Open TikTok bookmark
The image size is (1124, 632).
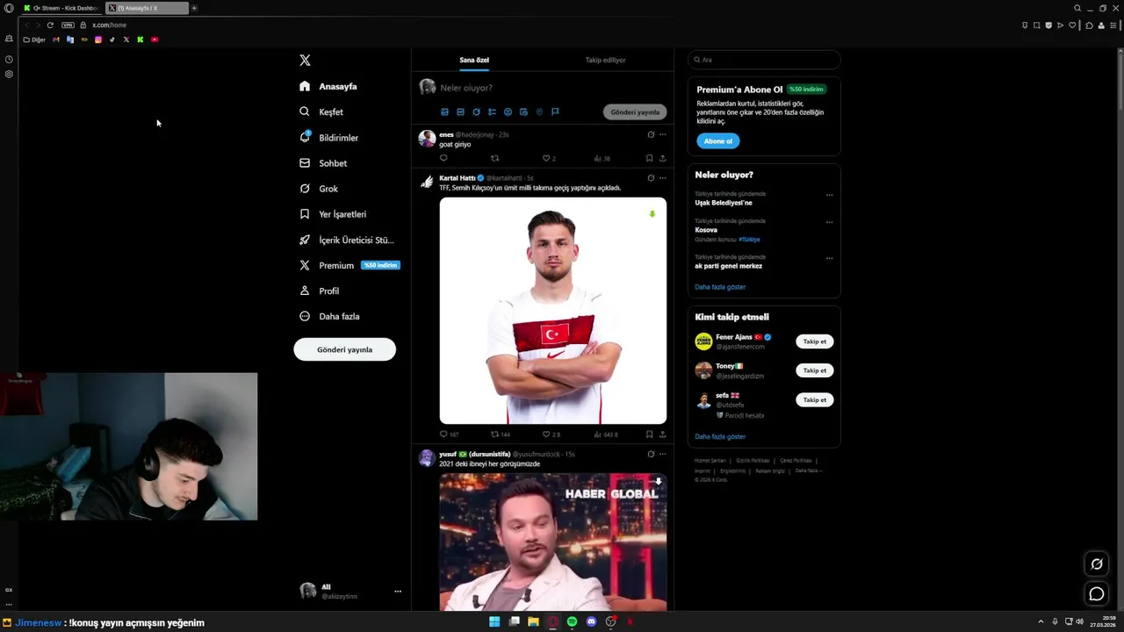coord(112,39)
